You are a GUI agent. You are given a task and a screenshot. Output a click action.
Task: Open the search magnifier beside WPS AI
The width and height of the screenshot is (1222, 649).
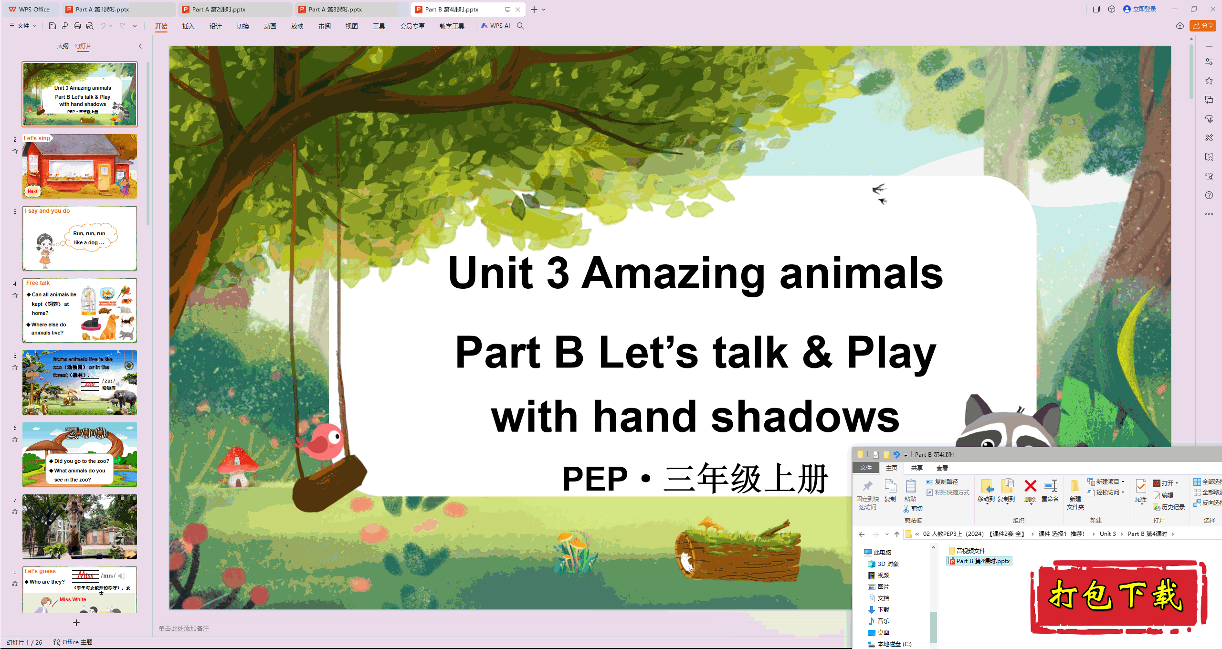point(520,26)
